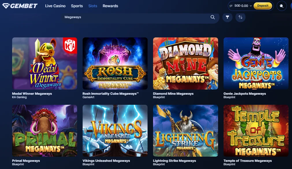Open the Live Casino menu
Viewport: 292px width, 169px height.
(x=55, y=6)
